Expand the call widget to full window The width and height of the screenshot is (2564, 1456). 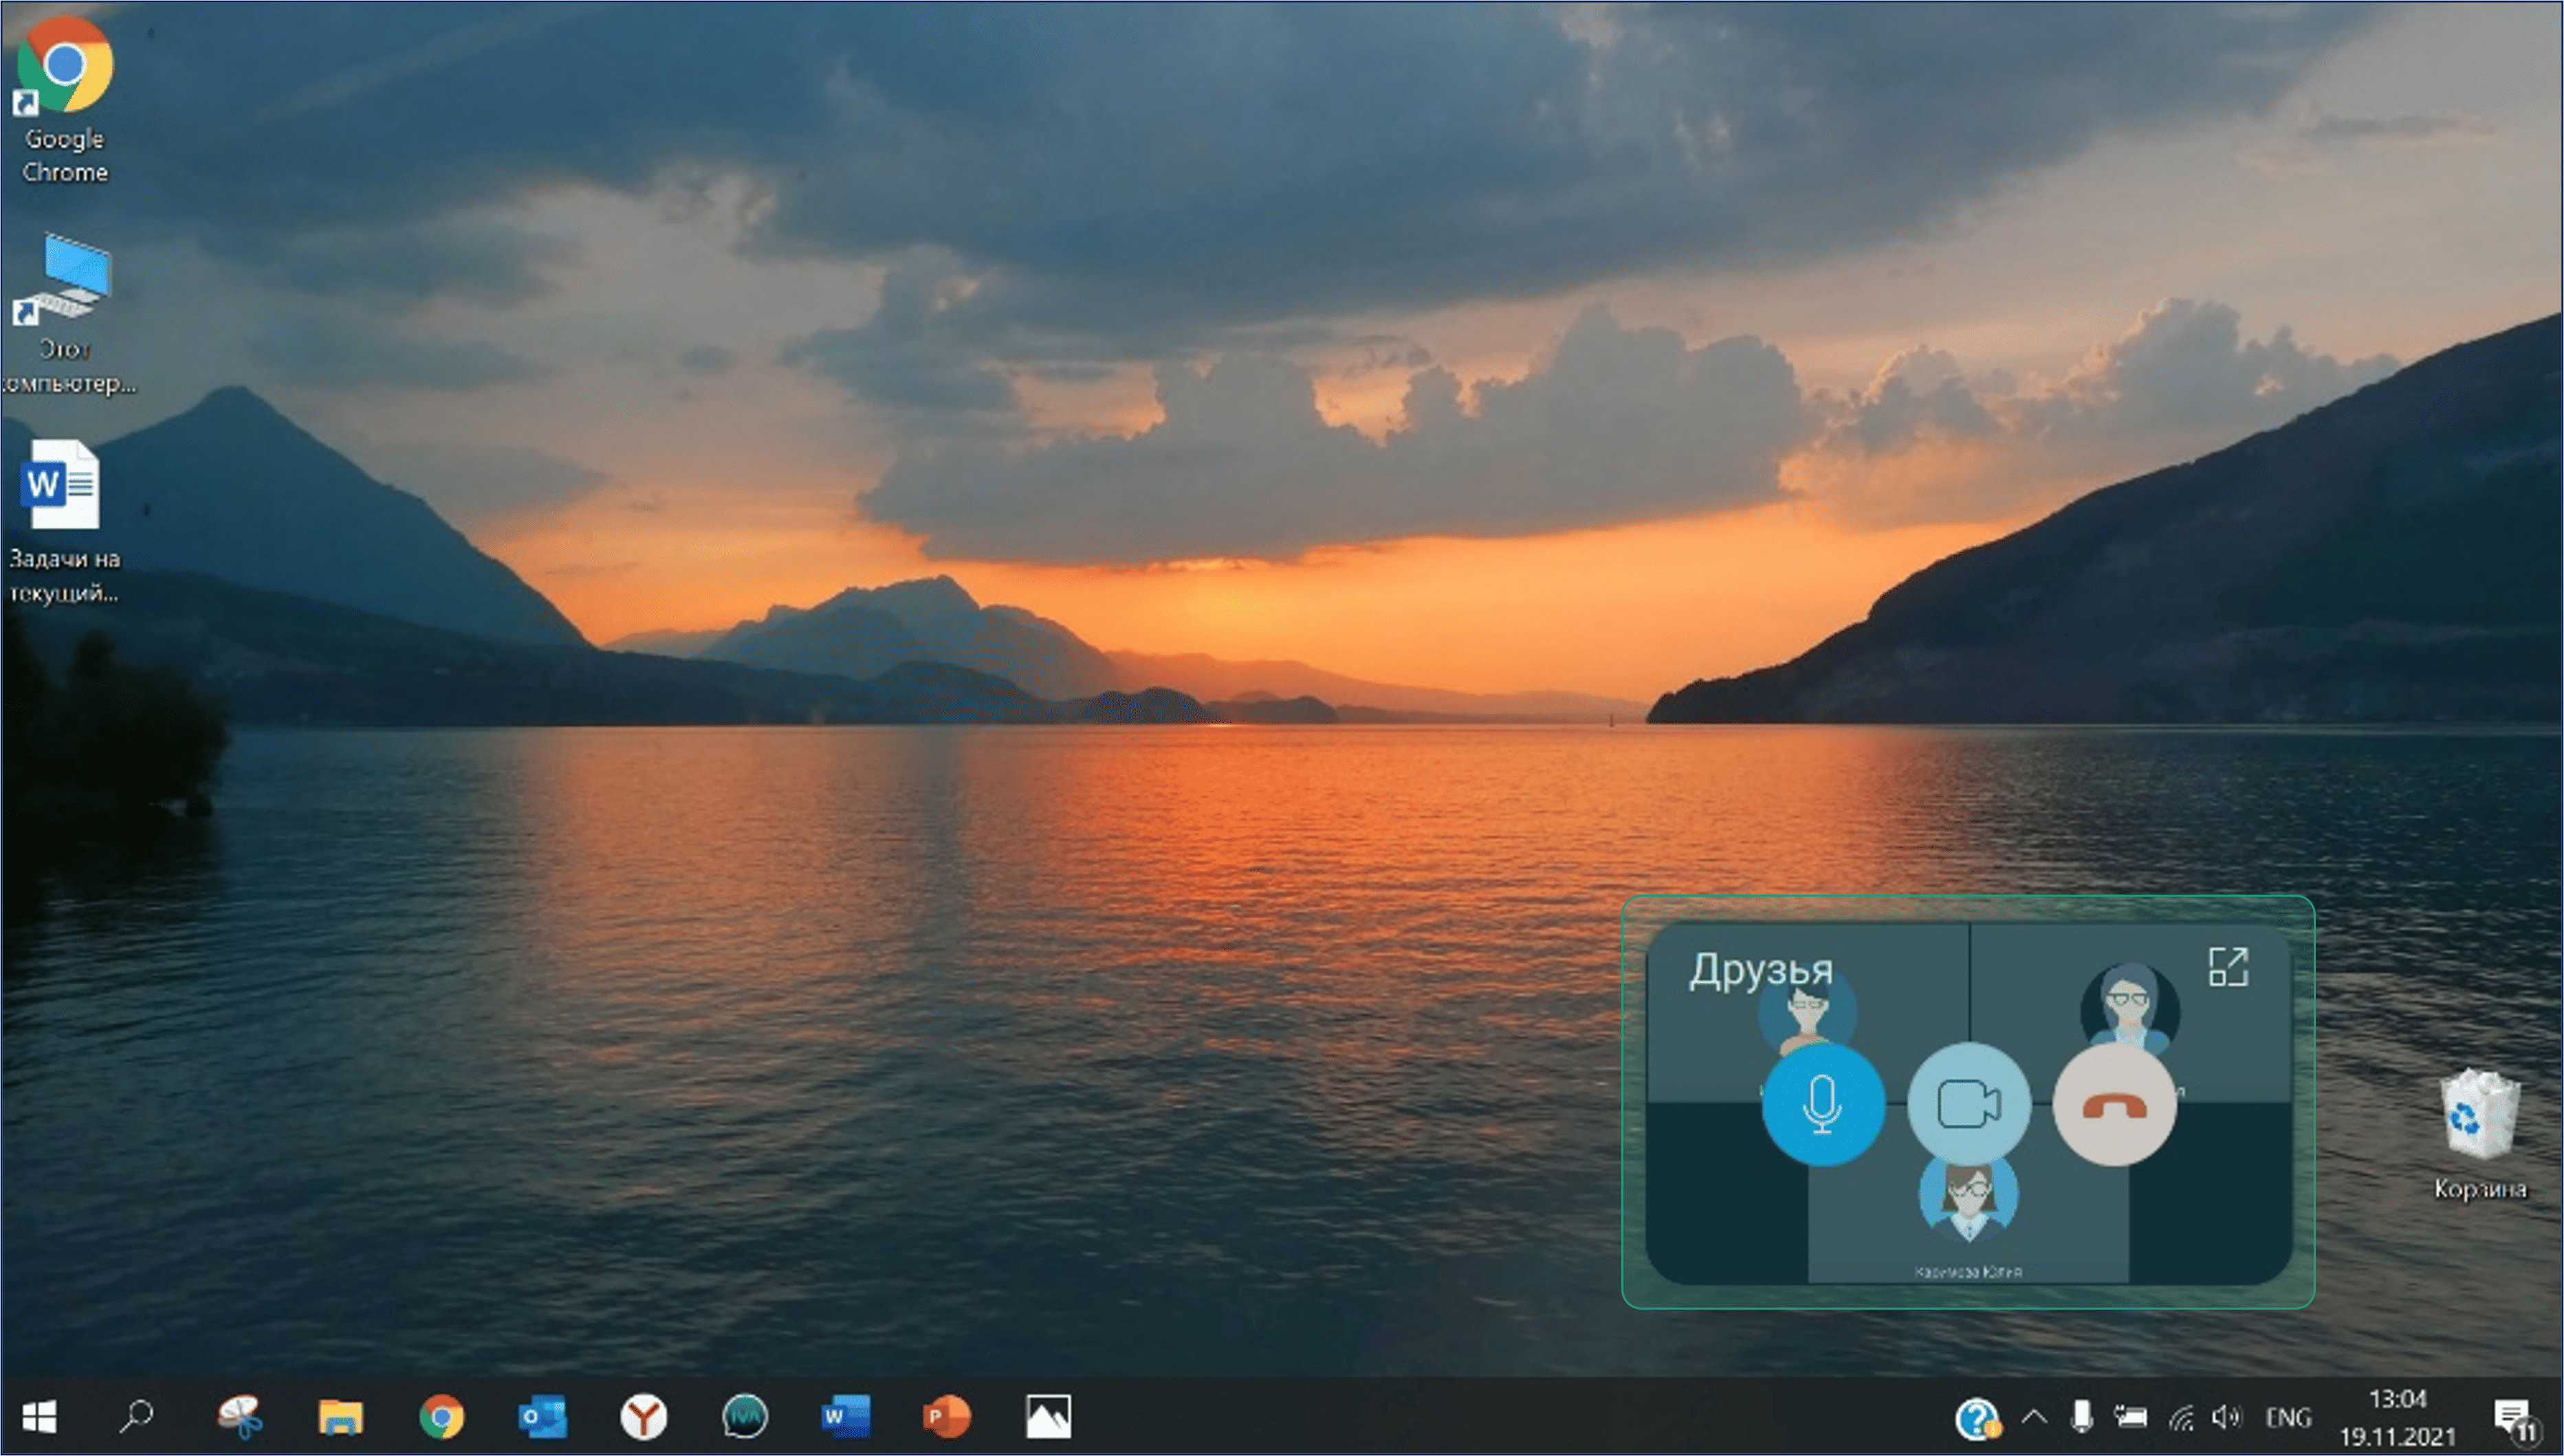(x=2228, y=967)
